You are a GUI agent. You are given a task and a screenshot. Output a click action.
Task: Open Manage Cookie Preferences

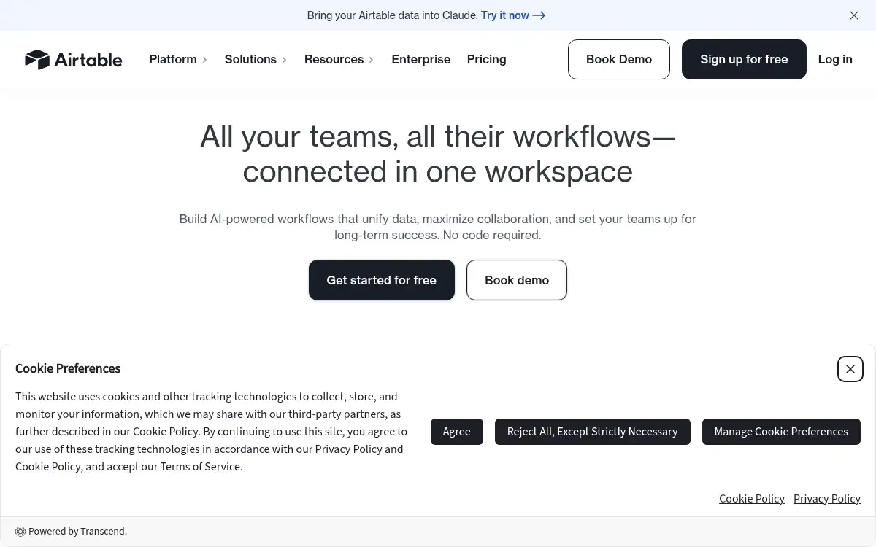(781, 432)
